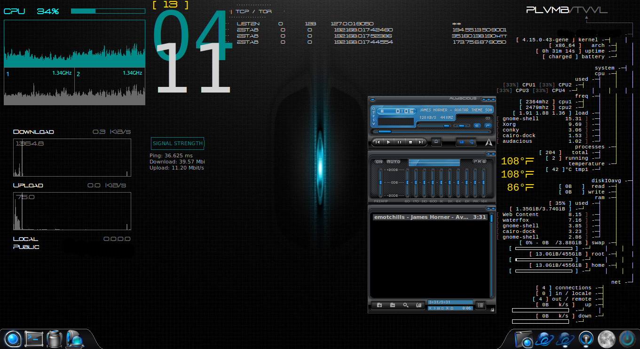Enable the equalizer AUTO button
640x349 pixels.
pyautogui.click(x=393, y=162)
